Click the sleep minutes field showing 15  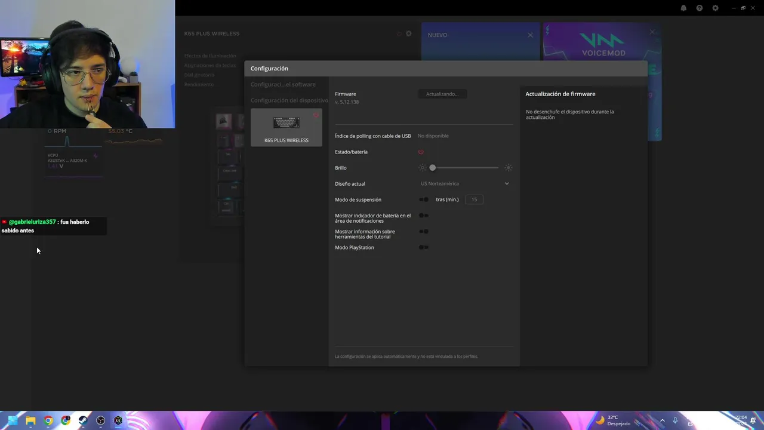pyautogui.click(x=474, y=199)
